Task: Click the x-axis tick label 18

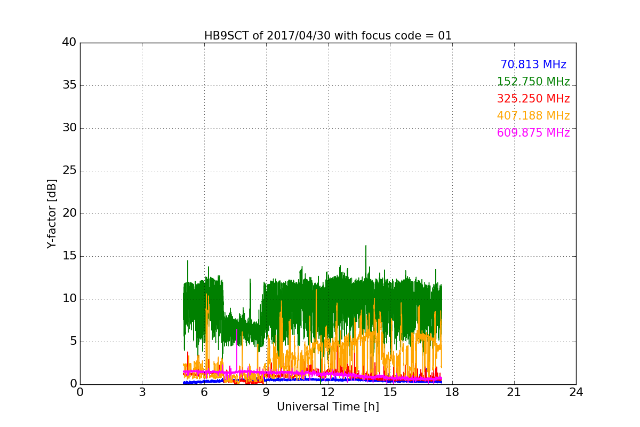Action: [x=452, y=392]
